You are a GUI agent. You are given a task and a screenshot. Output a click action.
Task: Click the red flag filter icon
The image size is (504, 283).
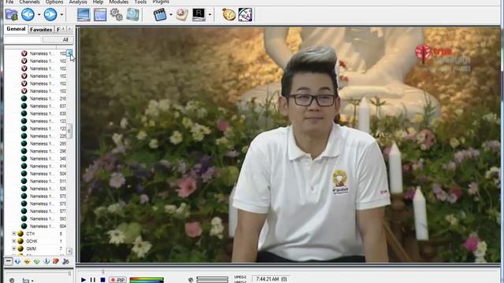[x=56, y=262]
